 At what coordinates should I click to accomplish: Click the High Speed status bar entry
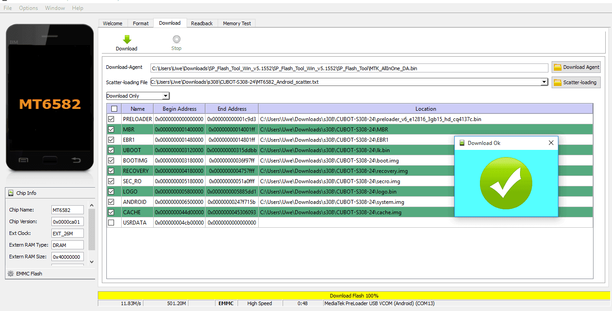pyautogui.click(x=260, y=303)
